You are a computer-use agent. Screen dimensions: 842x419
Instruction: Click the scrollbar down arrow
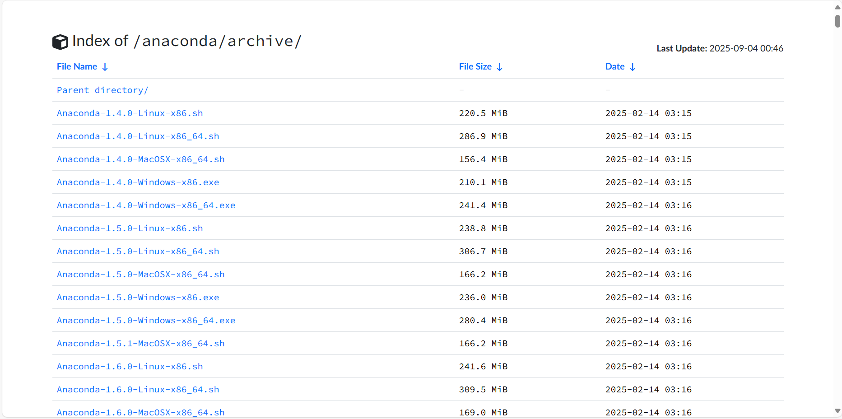[x=837, y=411]
